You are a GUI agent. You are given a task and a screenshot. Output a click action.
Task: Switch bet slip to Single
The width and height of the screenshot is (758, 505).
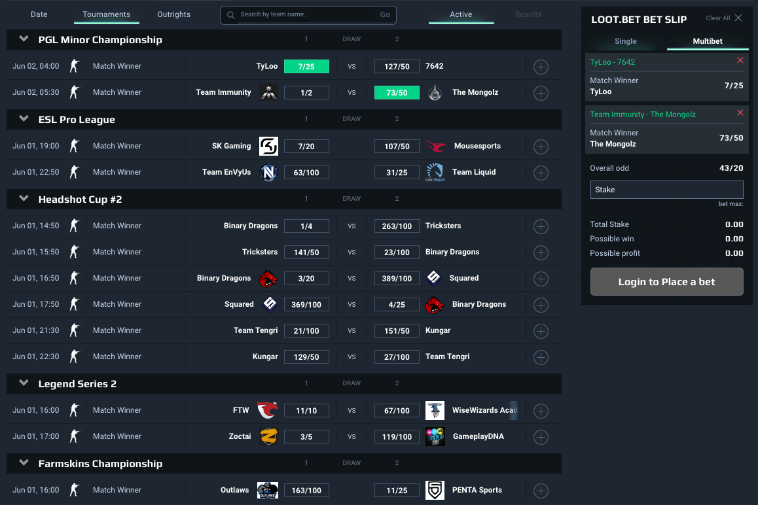tap(626, 41)
